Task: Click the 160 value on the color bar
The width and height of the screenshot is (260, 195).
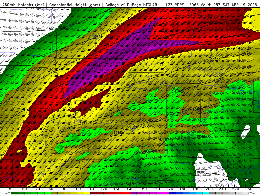Action: [x=156, y=189]
